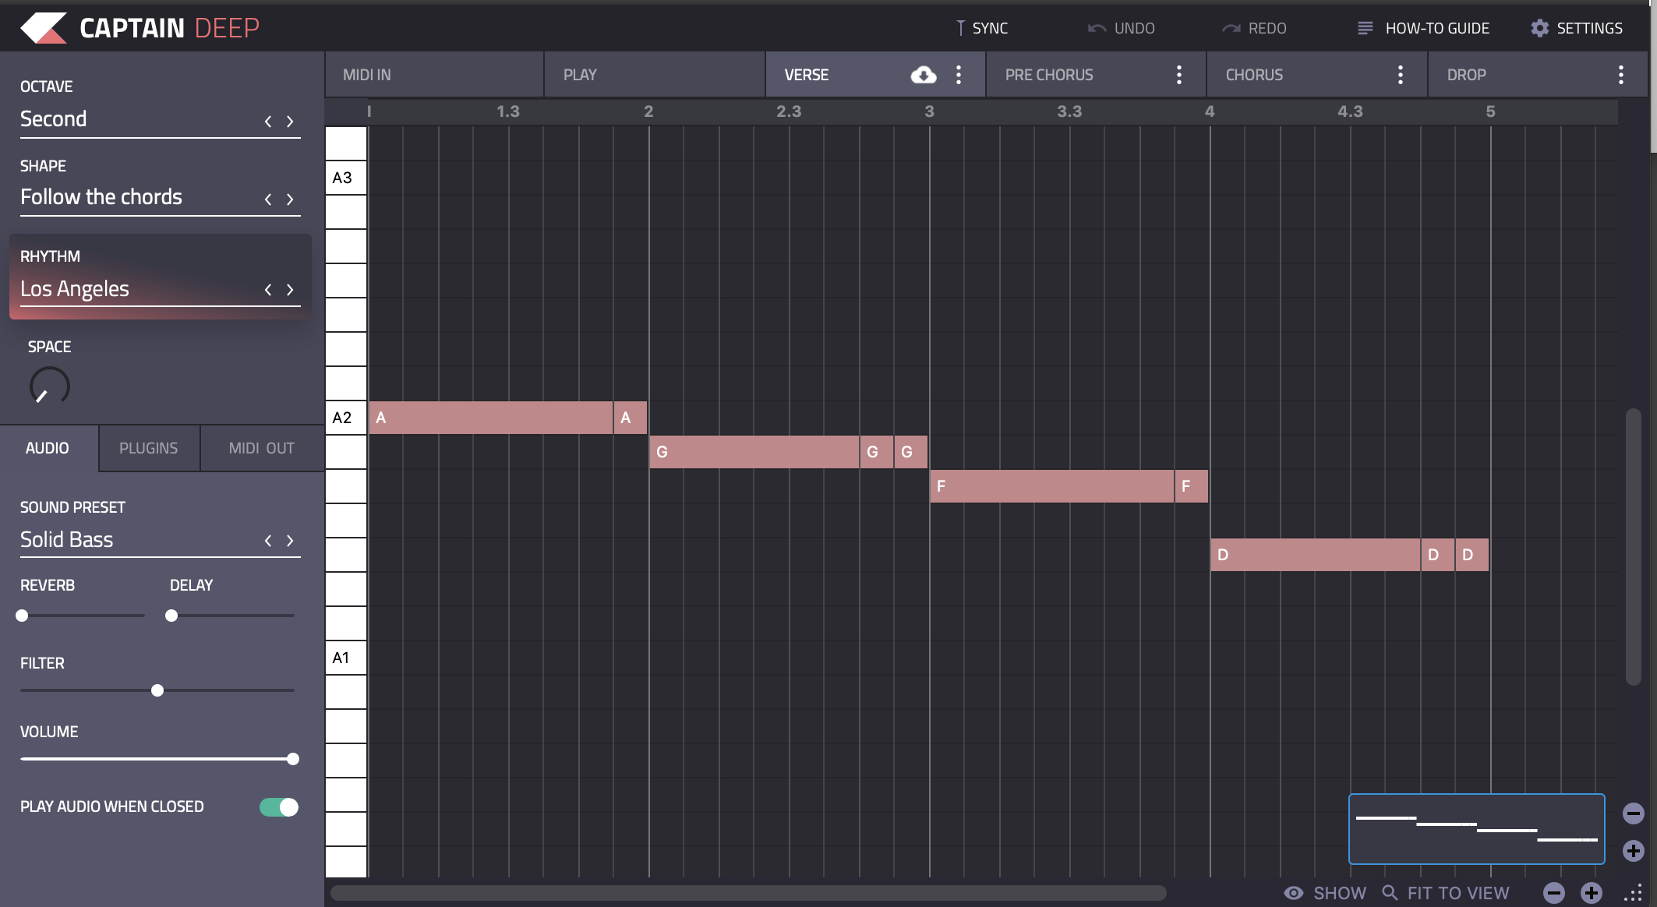Open the Verse tab three-dot menu
Viewport: 1657px width, 907px height.
(959, 75)
